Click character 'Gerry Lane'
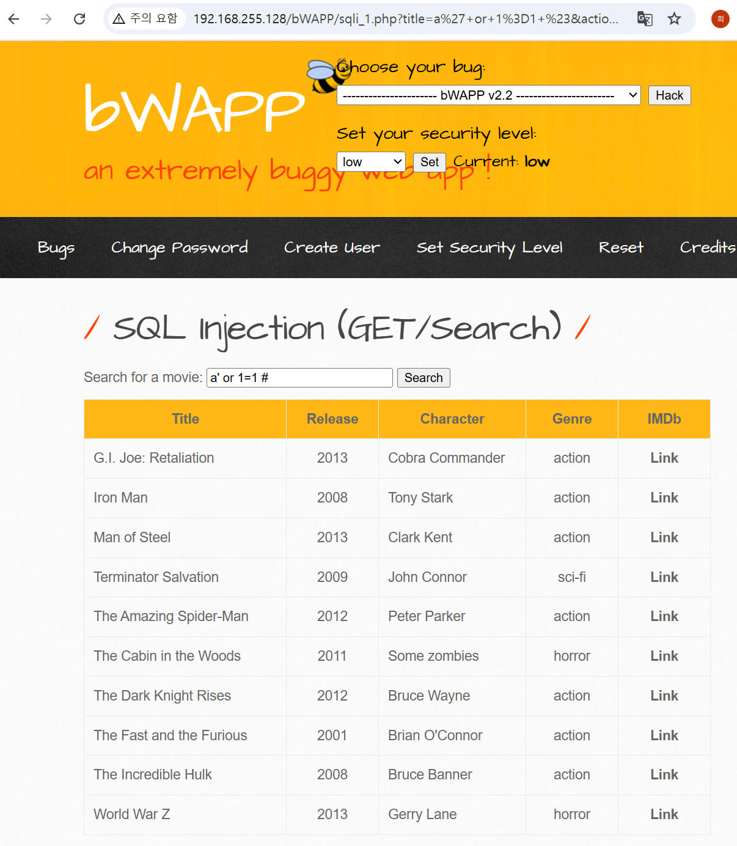 pyautogui.click(x=422, y=814)
